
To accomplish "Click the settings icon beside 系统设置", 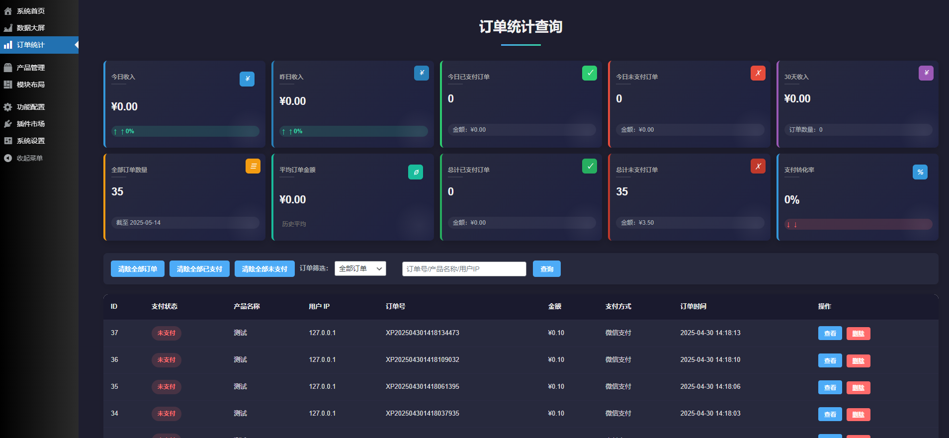I will [8, 141].
